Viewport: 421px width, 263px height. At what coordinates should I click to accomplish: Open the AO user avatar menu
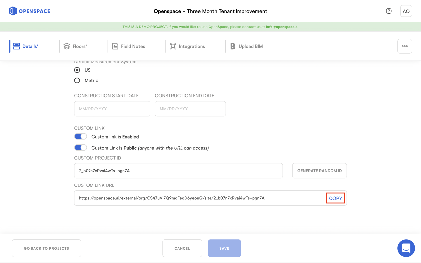point(406,11)
